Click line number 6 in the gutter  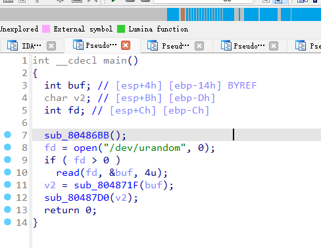(24, 123)
